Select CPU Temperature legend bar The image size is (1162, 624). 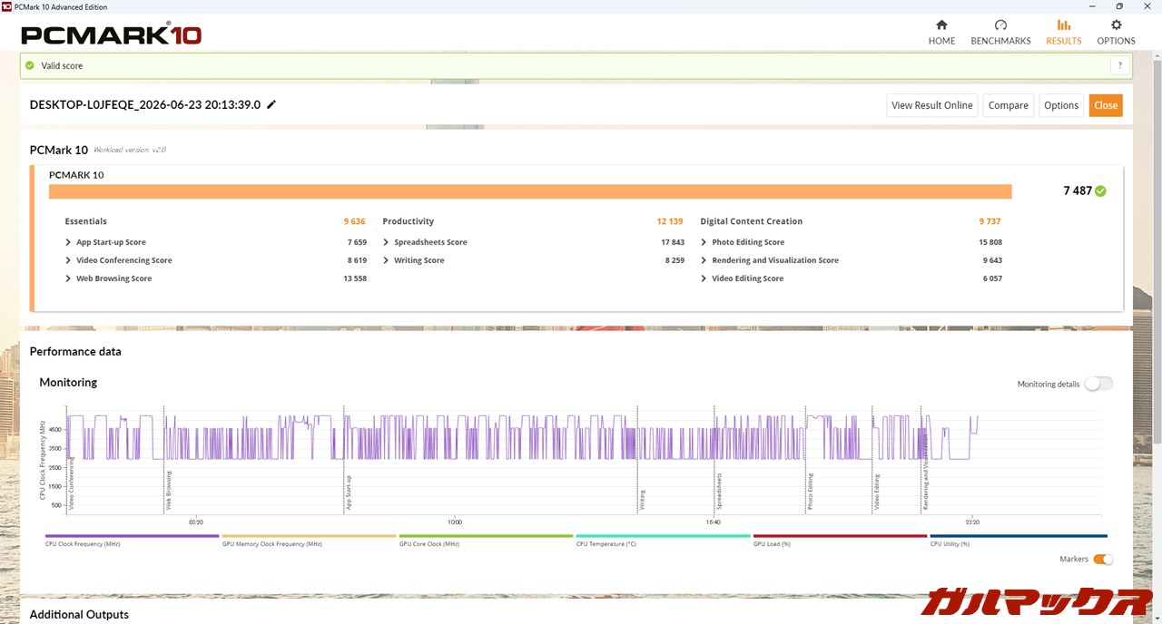[664, 536]
